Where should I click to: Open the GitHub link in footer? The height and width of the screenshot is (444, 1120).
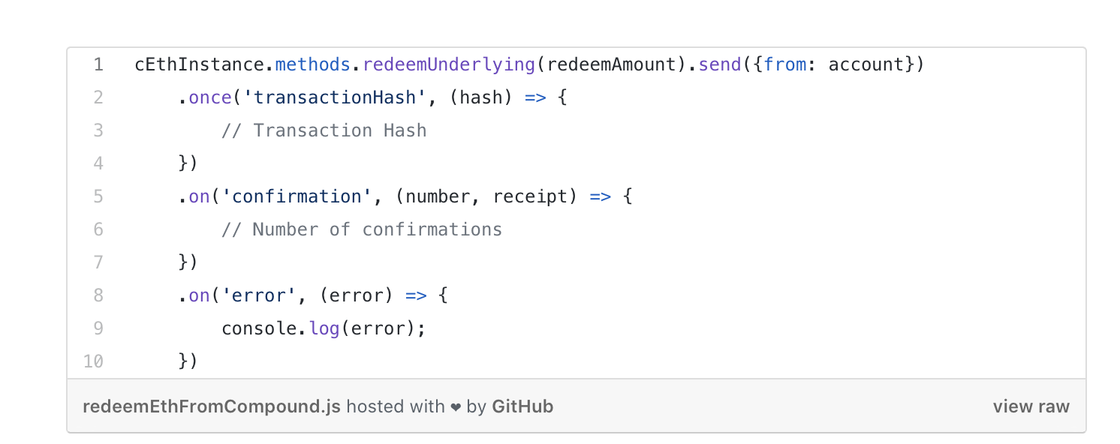[x=522, y=406]
